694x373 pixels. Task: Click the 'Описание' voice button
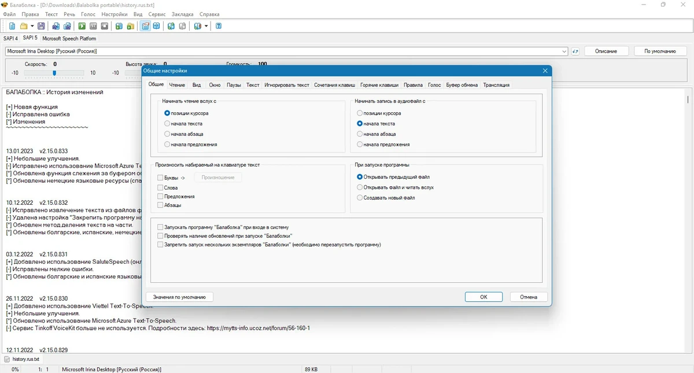point(606,51)
